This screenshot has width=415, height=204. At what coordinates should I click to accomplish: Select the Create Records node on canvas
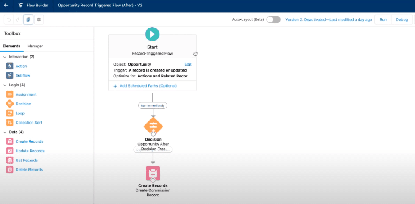[x=153, y=174]
